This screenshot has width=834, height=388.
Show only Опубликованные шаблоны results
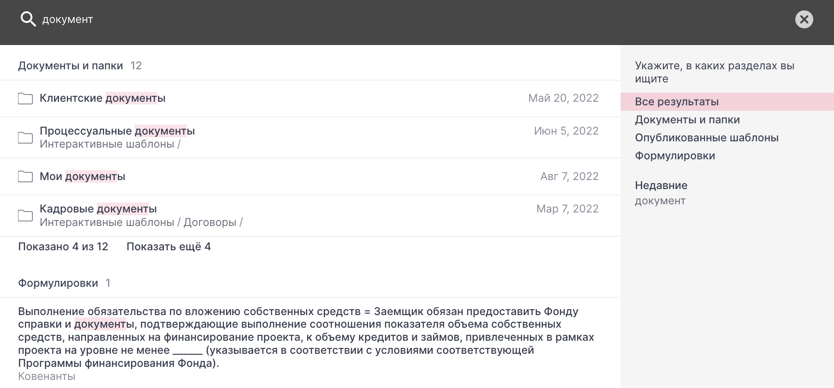(707, 138)
